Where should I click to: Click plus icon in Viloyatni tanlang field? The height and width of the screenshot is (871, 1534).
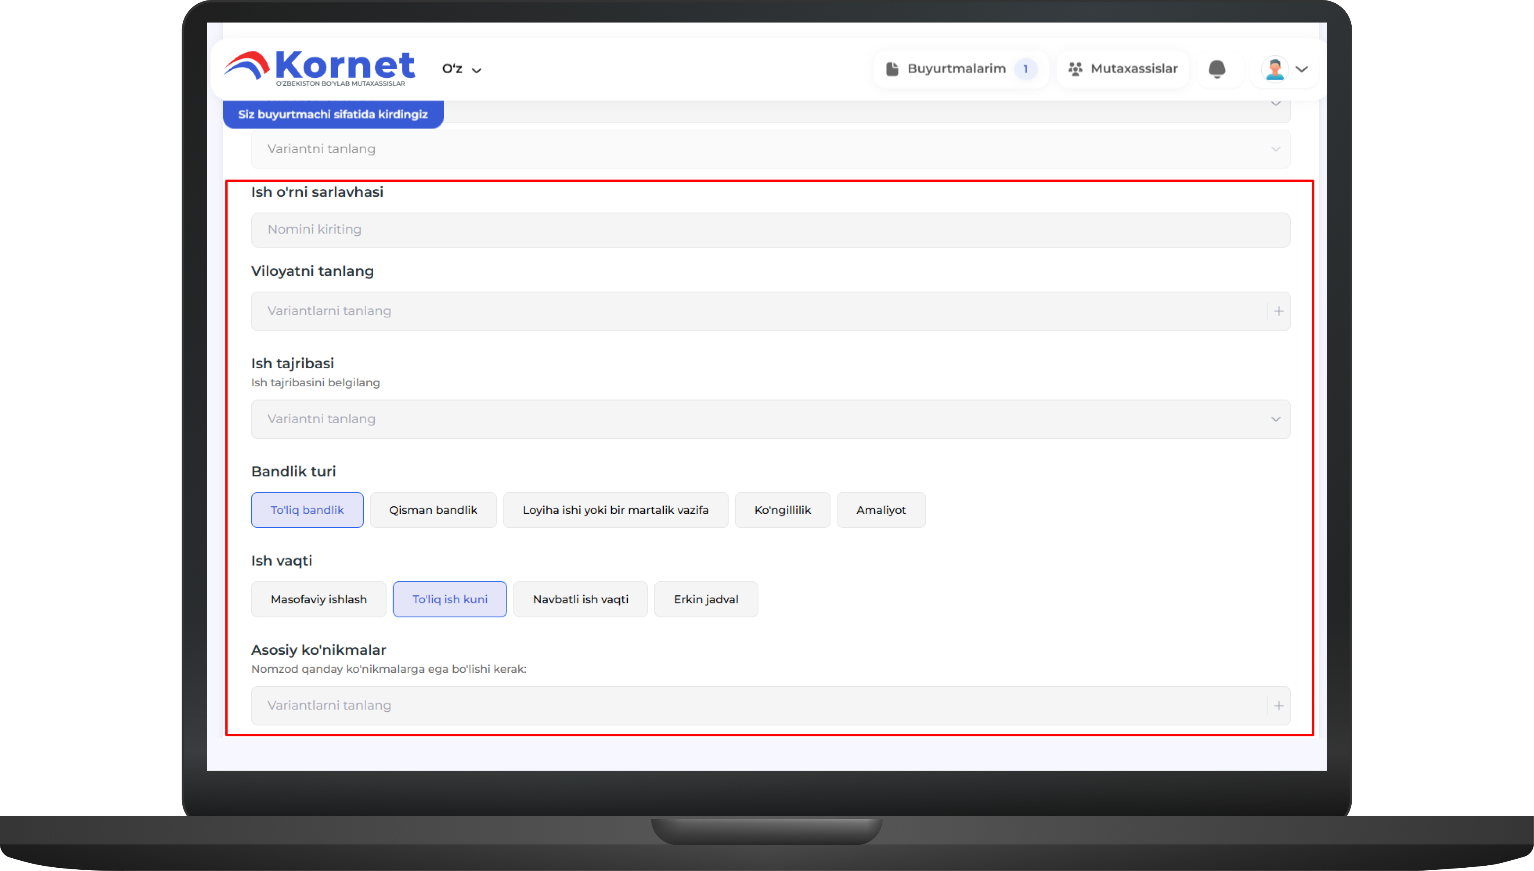pyautogui.click(x=1278, y=311)
